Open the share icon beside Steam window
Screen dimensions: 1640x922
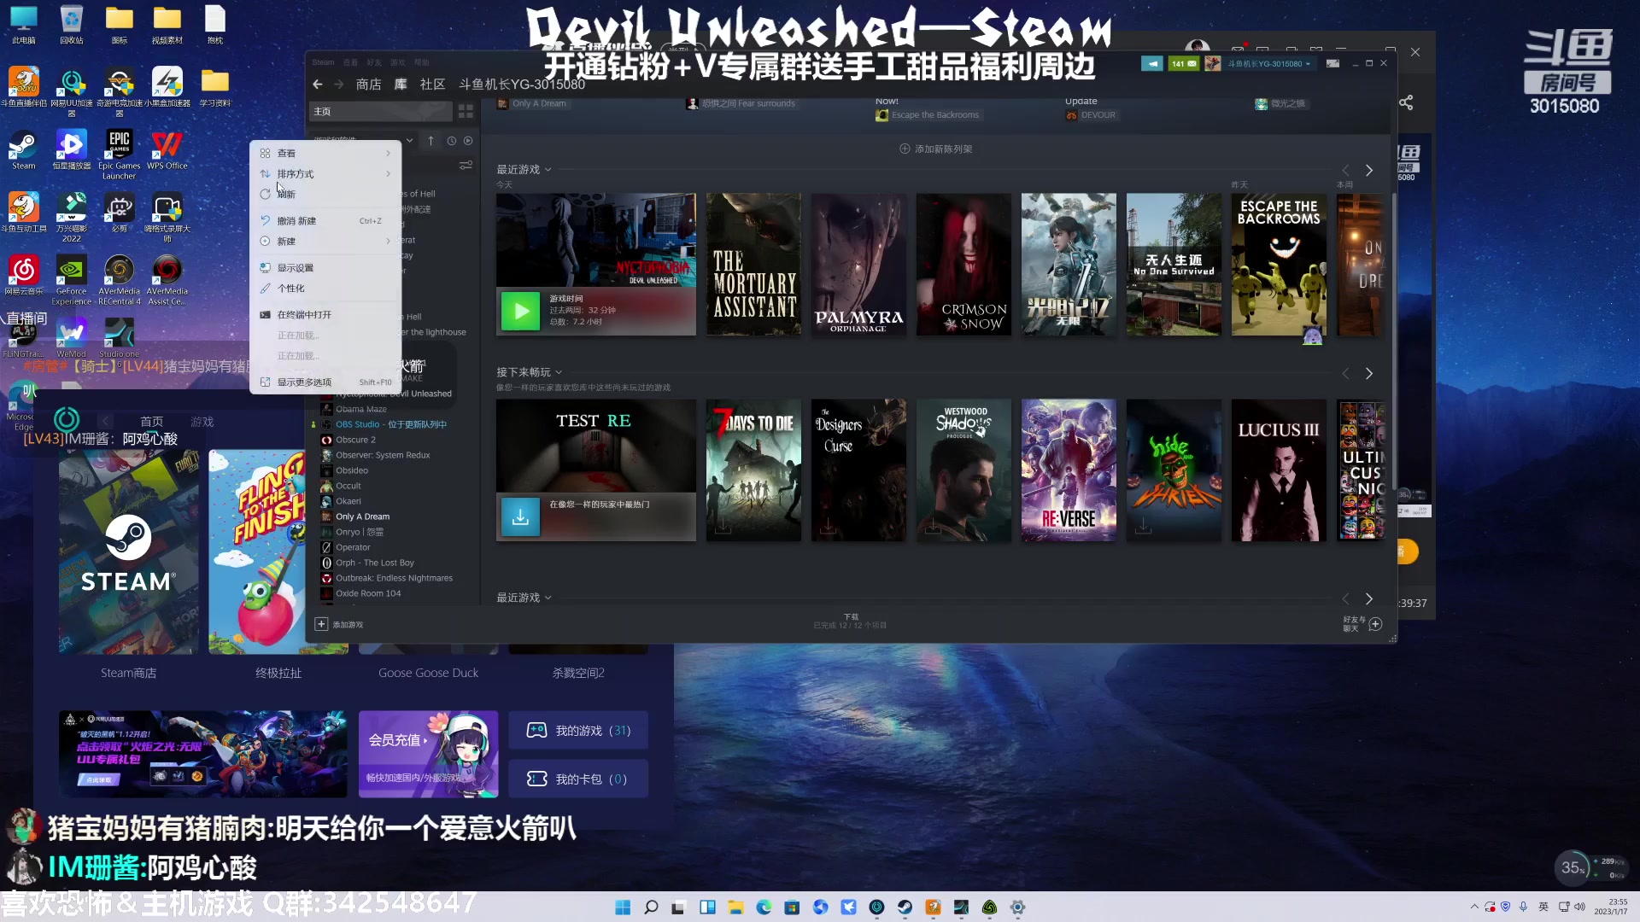tap(1406, 102)
